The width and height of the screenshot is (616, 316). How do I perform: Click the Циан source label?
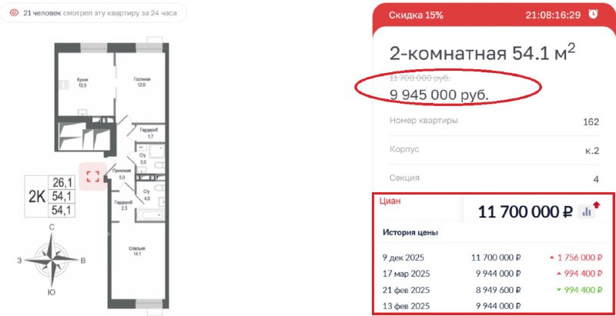[393, 201]
